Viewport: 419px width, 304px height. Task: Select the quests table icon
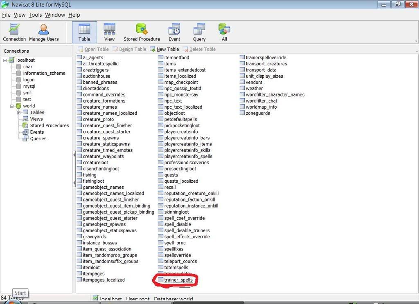pos(160,174)
